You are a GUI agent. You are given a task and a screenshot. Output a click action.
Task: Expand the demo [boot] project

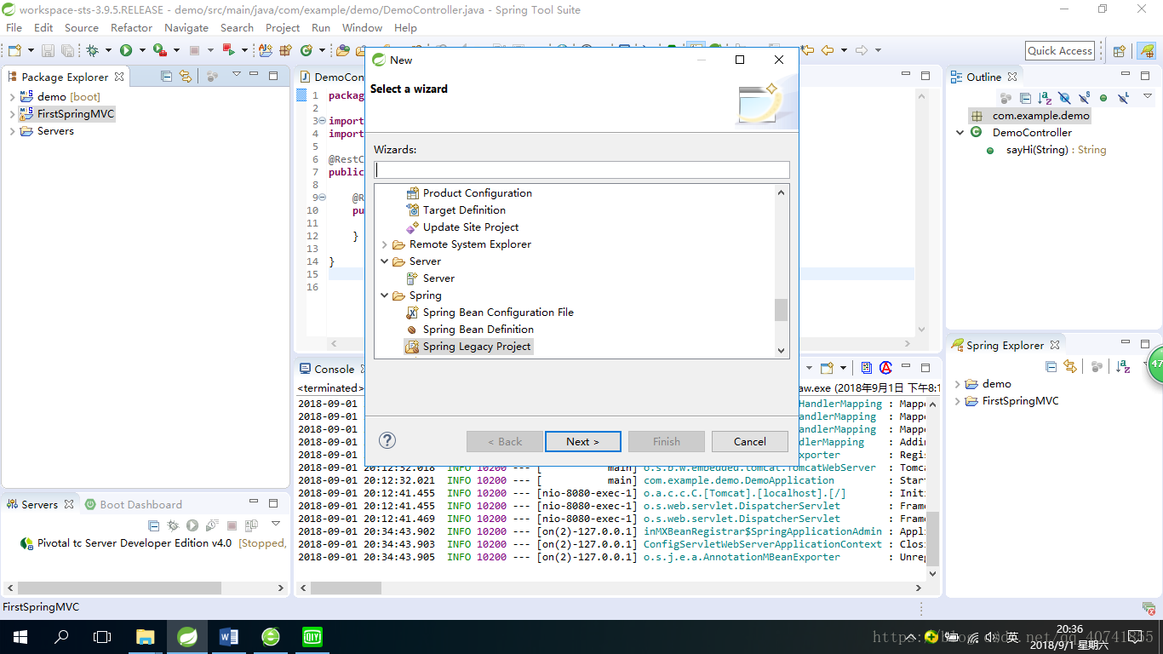(12, 97)
